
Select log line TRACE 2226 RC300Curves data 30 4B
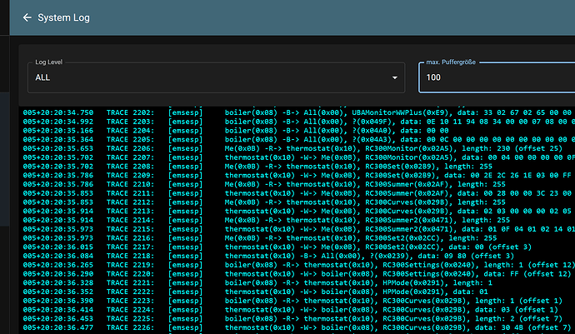(297, 328)
